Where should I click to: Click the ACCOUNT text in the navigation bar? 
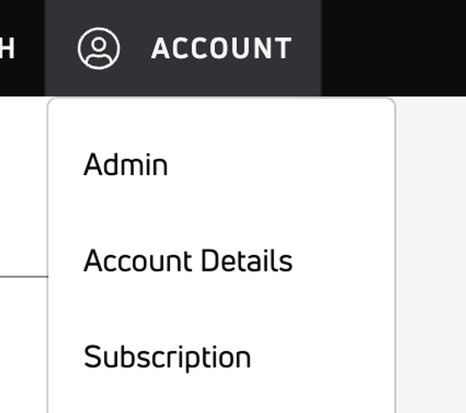[x=221, y=49]
